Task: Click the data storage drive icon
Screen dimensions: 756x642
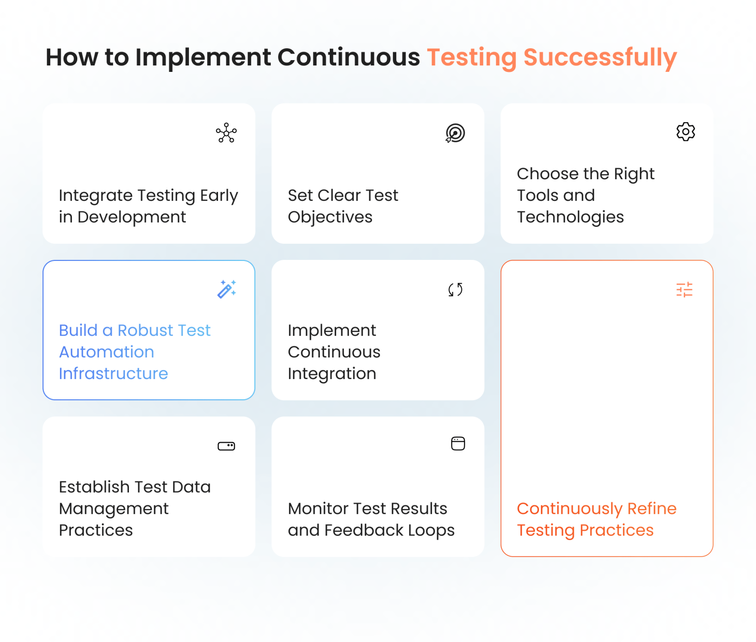Action: tap(226, 446)
